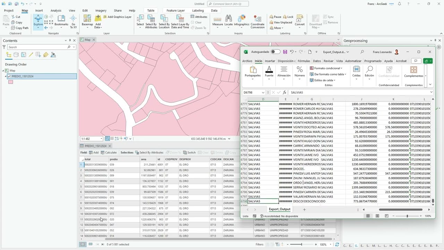Click the ArcGIS notifications bell icon

[x=400, y=4]
